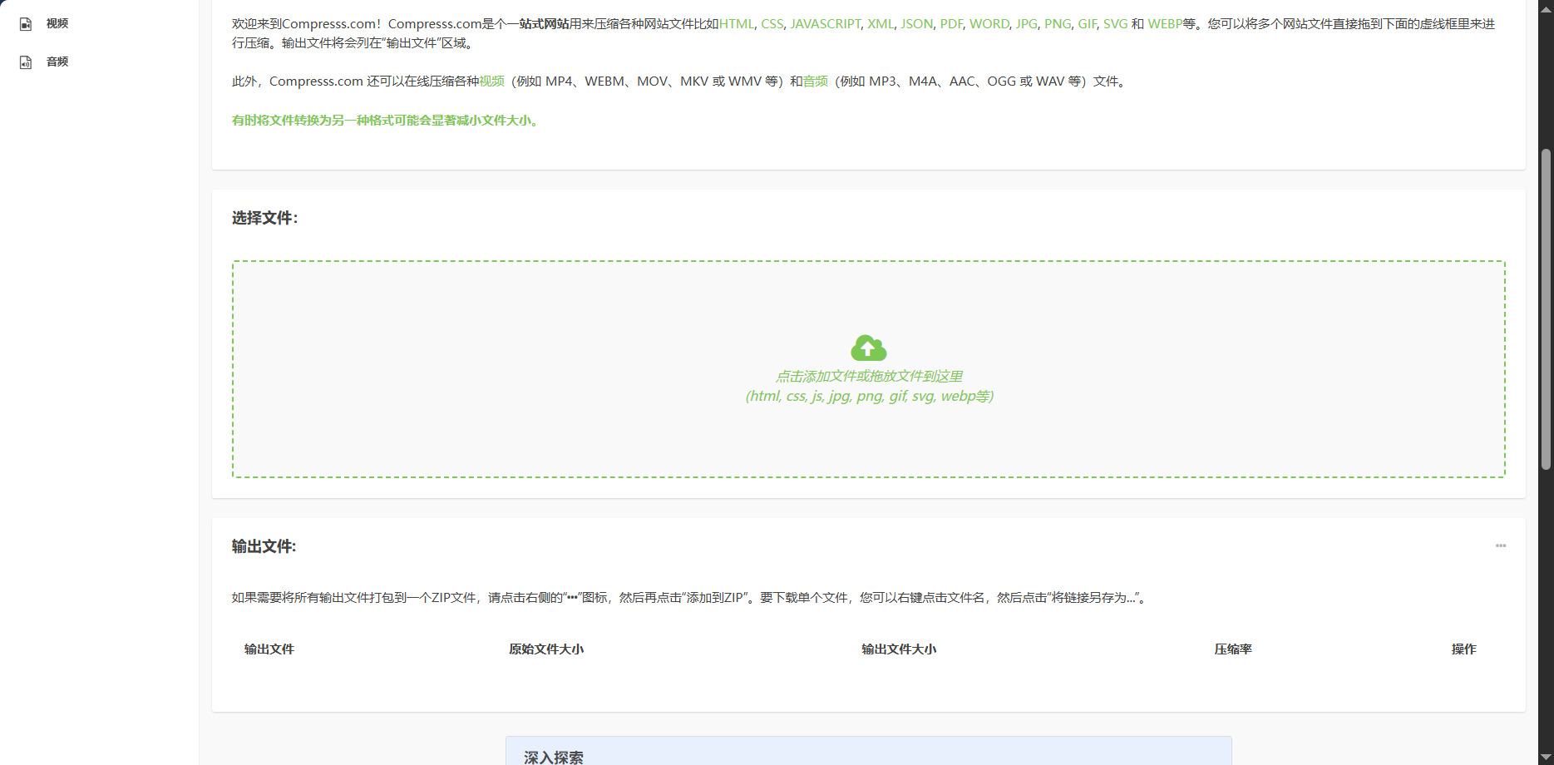
Task: Click the 输出文件大小 column header
Action: tap(899, 649)
